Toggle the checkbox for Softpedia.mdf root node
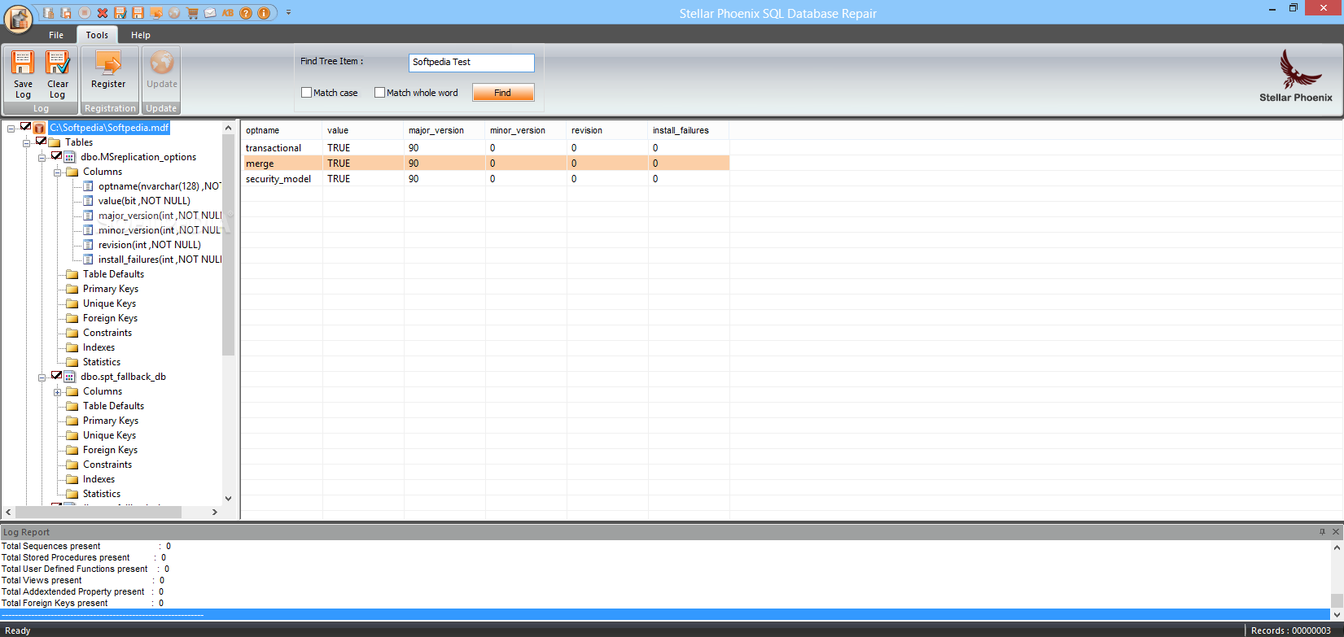The width and height of the screenshot is (1344, 637). (25, 127)
